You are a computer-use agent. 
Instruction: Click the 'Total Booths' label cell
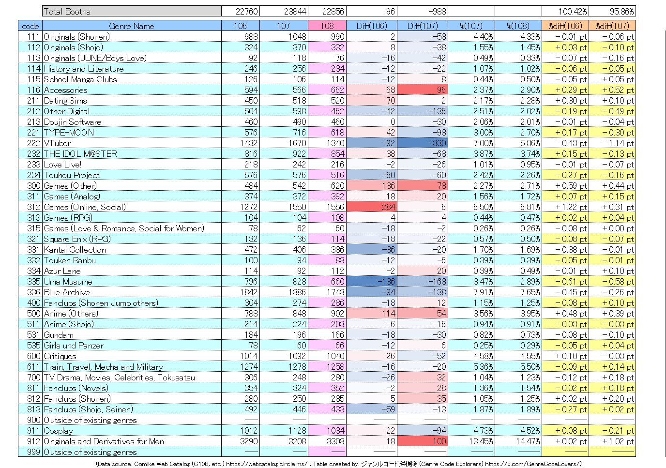(x=132, y=11)
